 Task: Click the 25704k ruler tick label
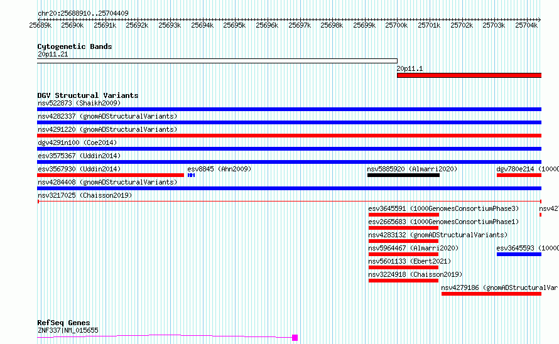[526, 25]
